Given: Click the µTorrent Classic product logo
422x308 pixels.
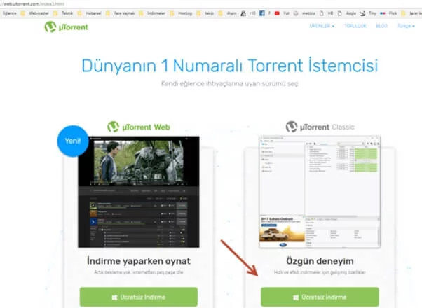Looking at the screenshot, I should (320, 127).
